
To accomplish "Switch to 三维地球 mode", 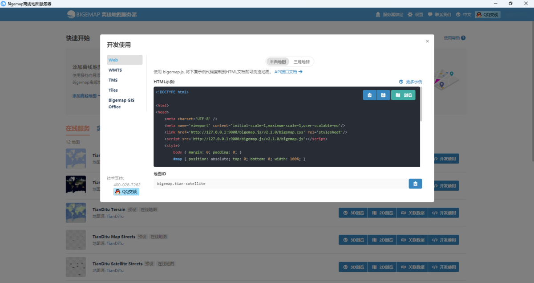I will (302, 62).
